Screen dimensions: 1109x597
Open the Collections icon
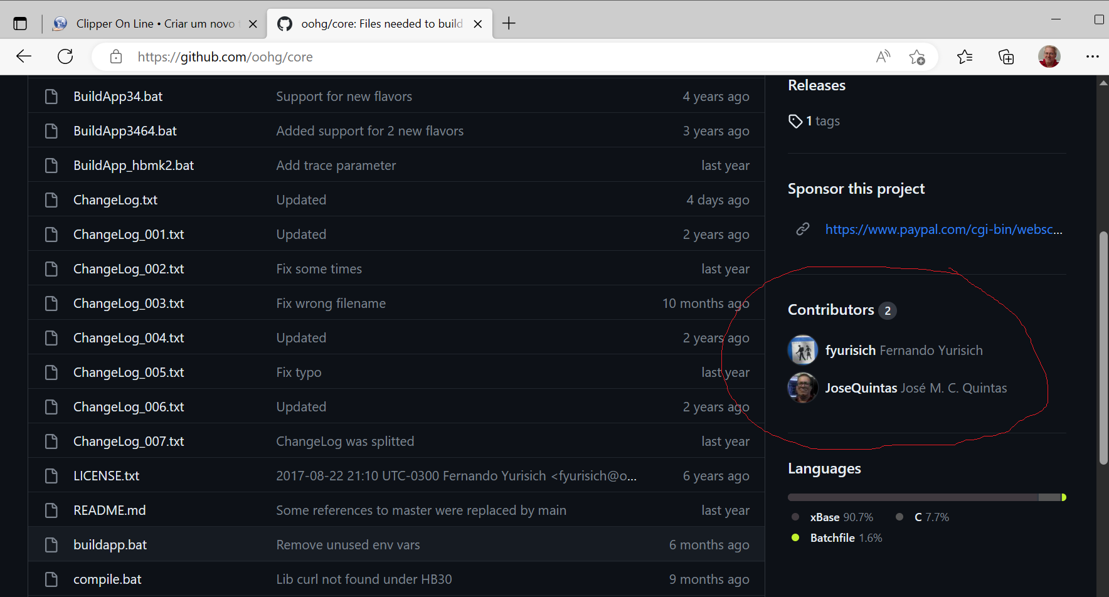tap(1006, 56)
